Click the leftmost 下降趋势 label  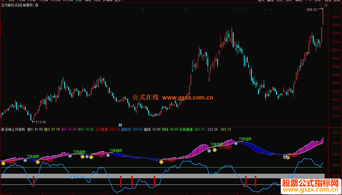point(33,156)
